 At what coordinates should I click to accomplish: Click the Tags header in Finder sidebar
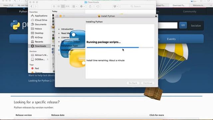tap(32, 65)
